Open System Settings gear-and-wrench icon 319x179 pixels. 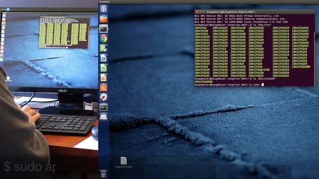tap(104, 97)
